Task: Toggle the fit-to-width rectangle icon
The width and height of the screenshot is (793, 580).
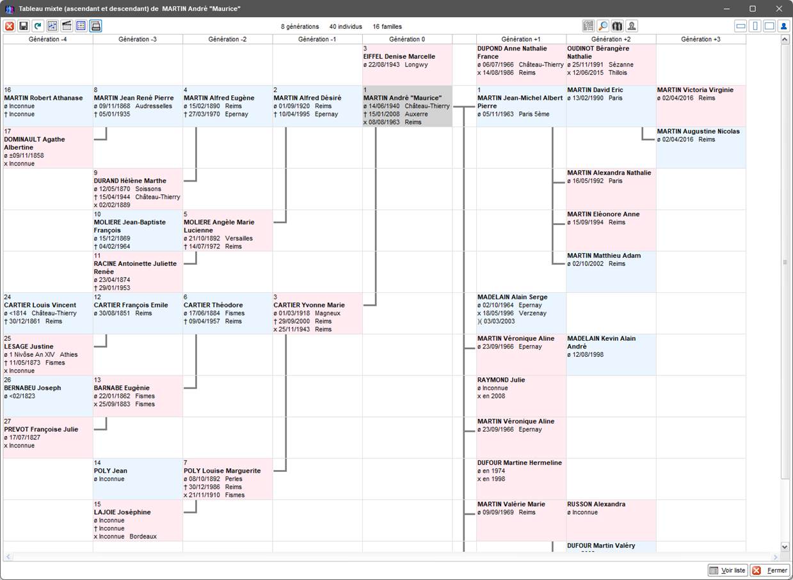Action: [x=741, y=26]
